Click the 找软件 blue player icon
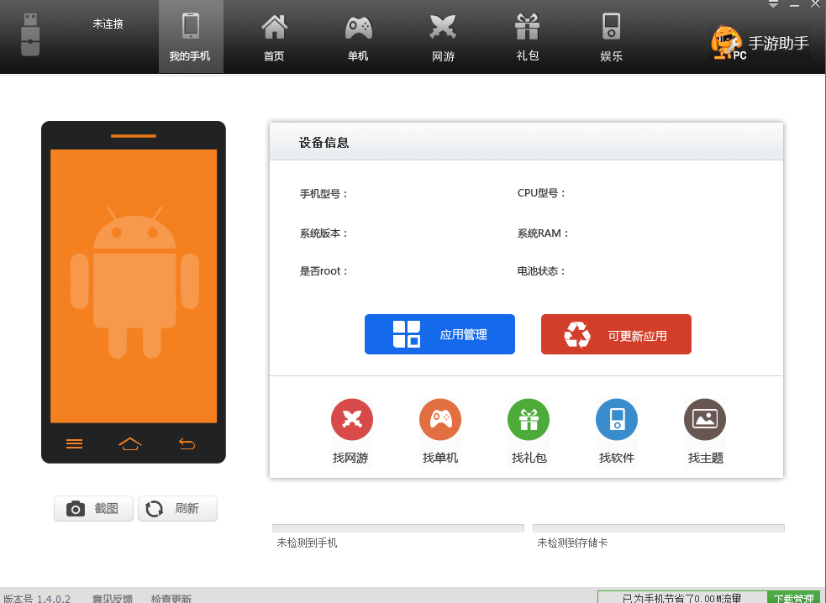 [x=616, y=419]
